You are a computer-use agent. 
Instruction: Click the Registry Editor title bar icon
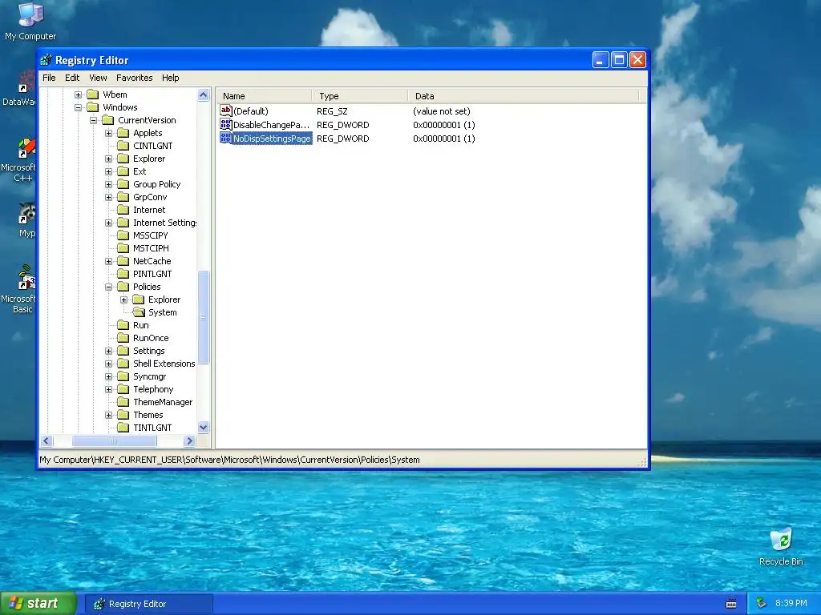pos(46,60)
